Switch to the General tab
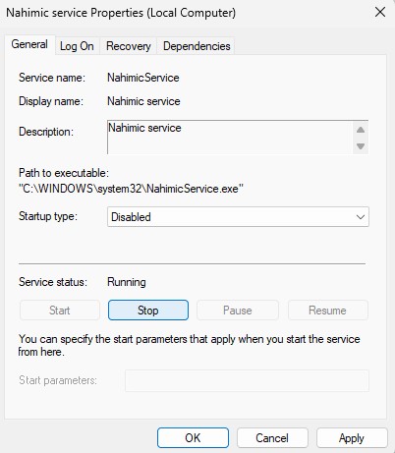Screen dimensions: 395x453 29,44
